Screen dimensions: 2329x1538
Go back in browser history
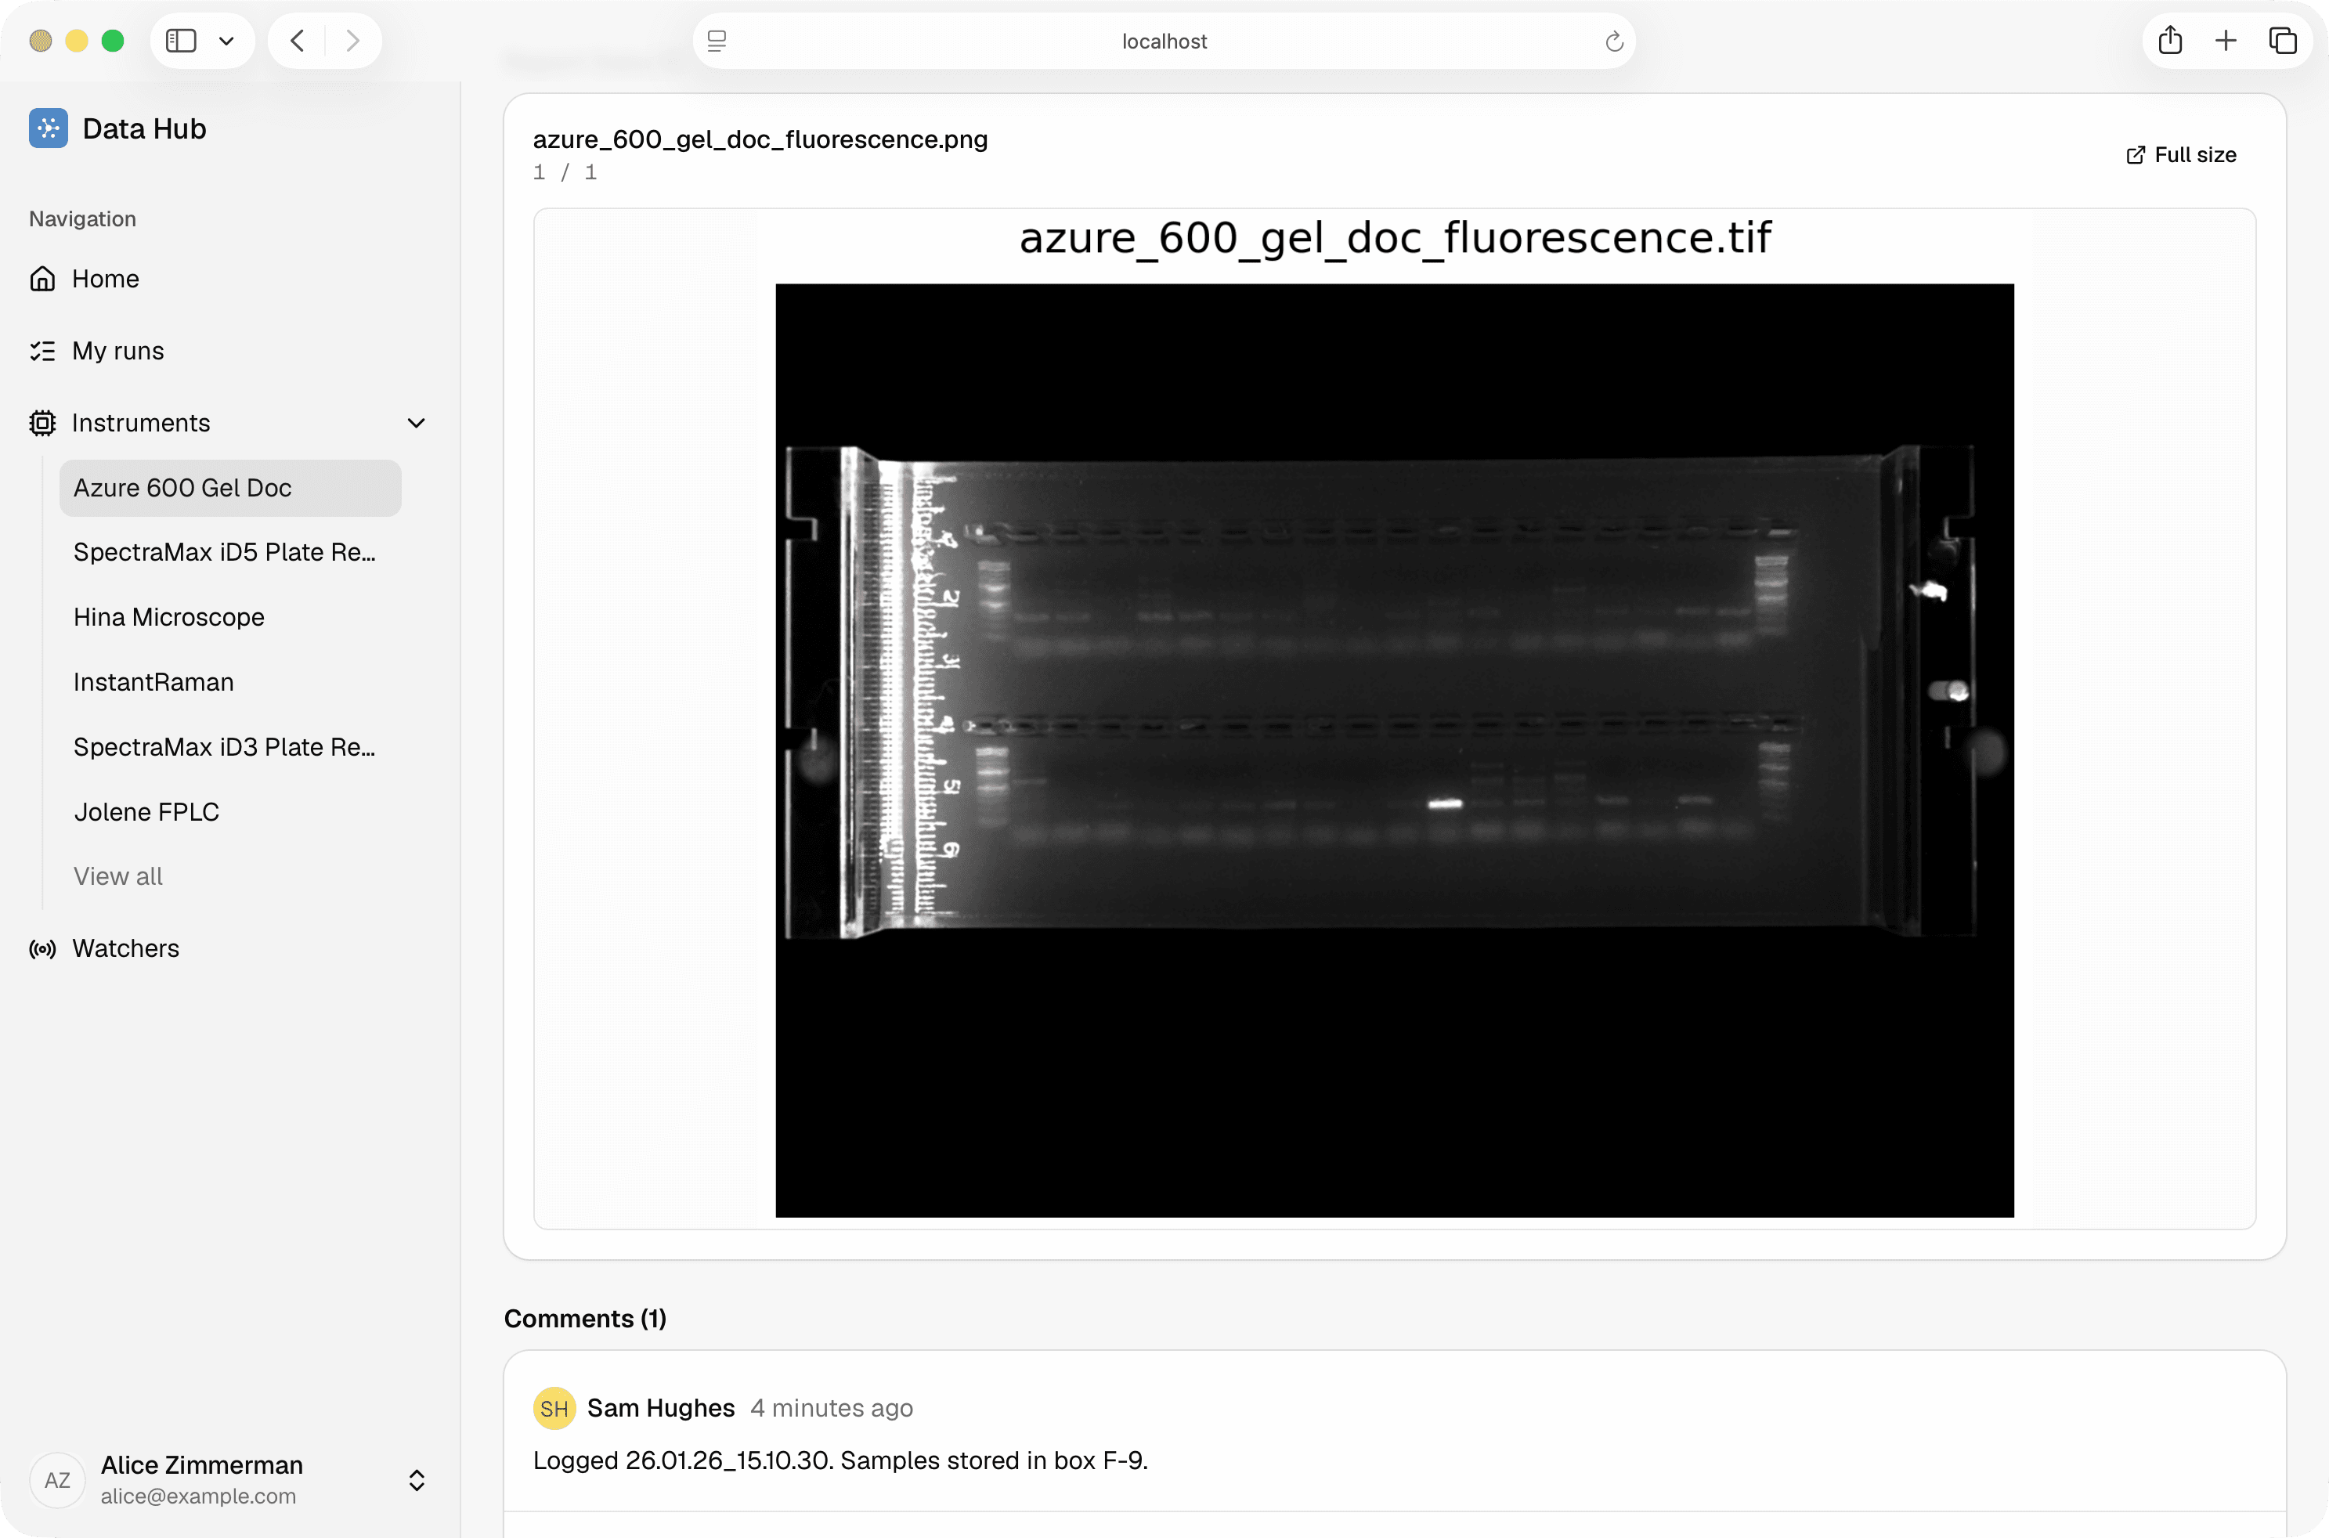pos(297,40)
